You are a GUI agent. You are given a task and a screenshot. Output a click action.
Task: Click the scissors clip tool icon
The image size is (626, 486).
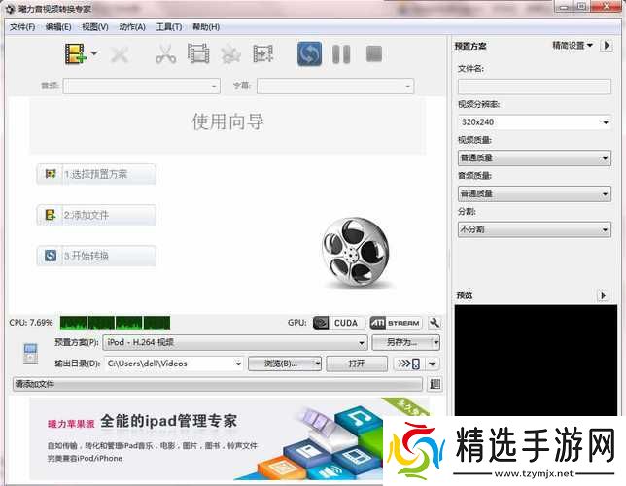(165, 53)
